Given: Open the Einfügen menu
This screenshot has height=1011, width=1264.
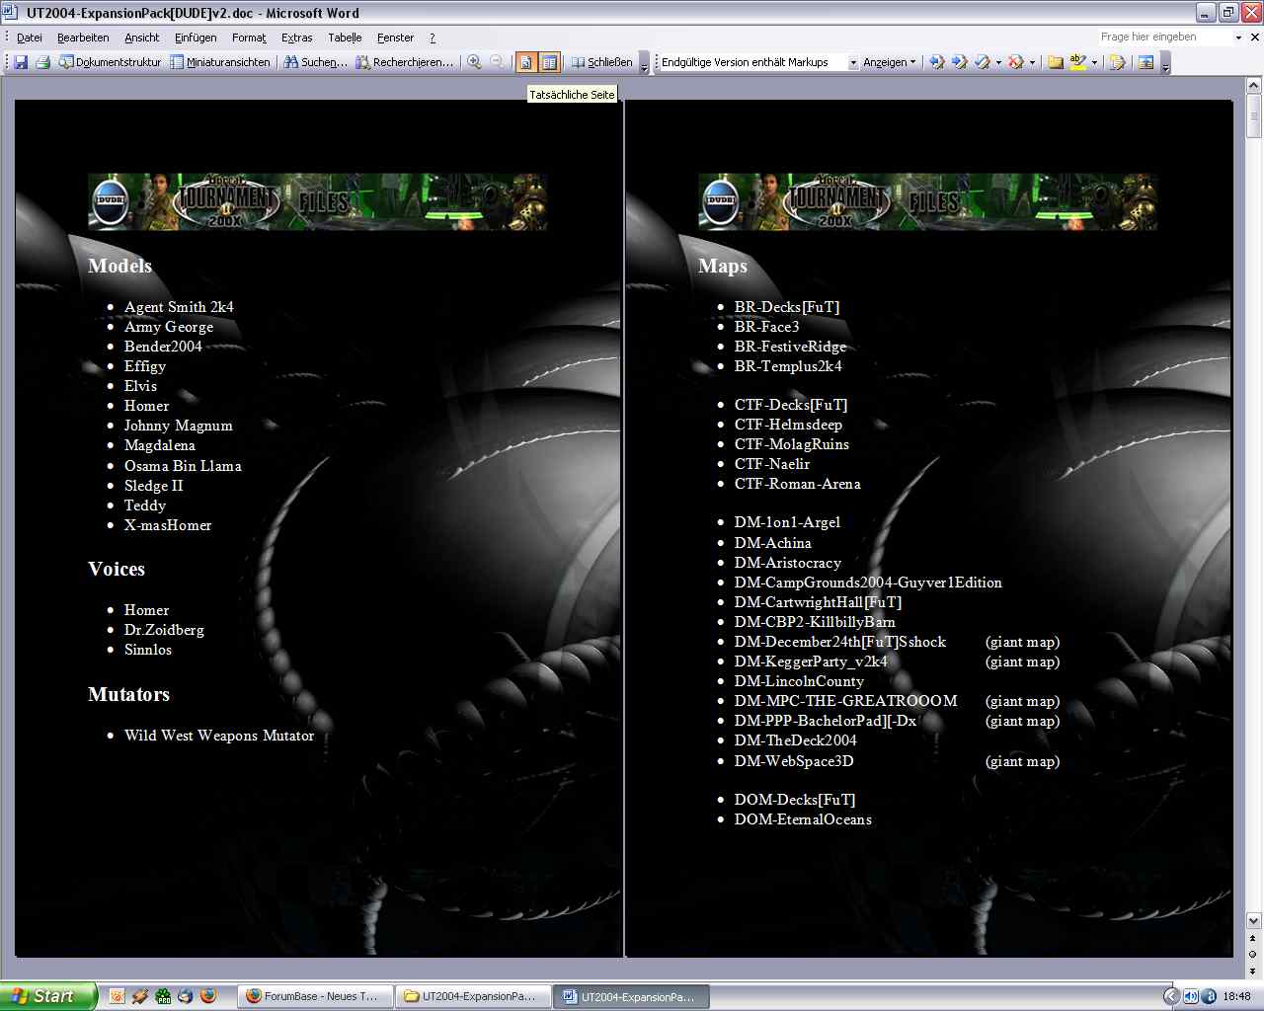Looking at the screenshot, I should (196, 38).
